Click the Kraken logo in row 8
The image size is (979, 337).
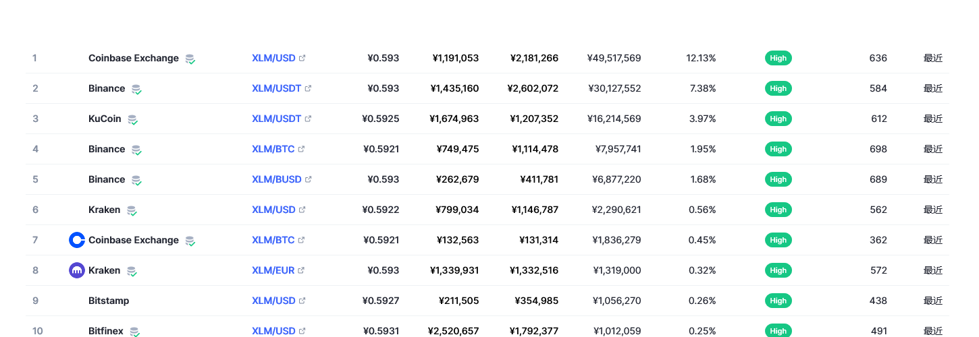click(x=77, y=270)
